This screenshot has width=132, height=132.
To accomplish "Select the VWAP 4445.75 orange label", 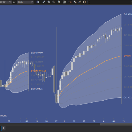I will (38, 71).
